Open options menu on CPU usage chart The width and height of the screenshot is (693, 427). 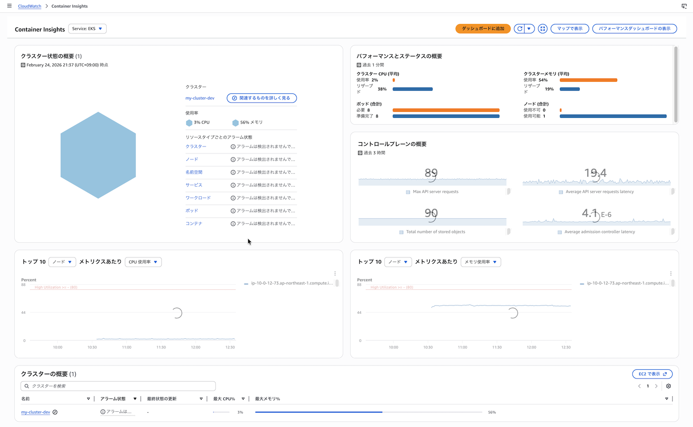(x=335, y=274)
